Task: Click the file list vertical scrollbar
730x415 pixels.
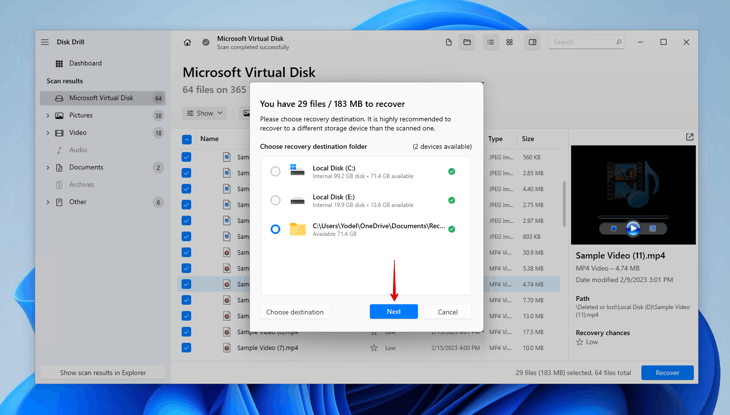Action: point(564,204)
